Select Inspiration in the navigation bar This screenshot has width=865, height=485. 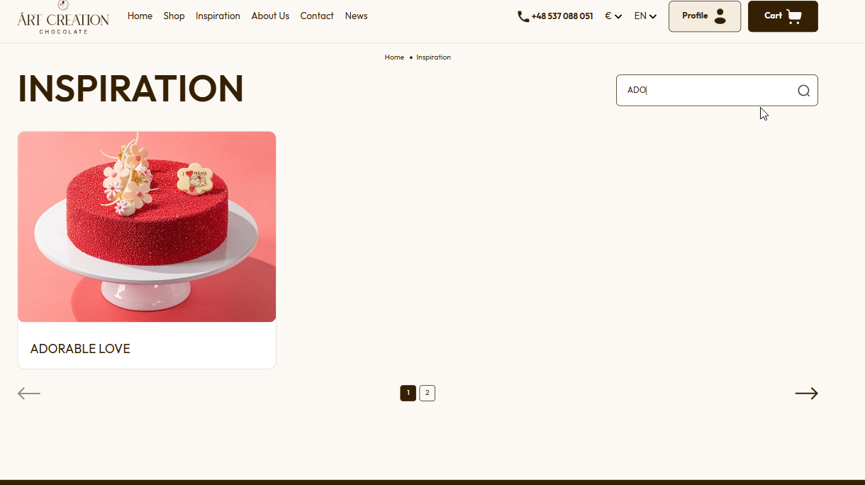tap(218, 16)
